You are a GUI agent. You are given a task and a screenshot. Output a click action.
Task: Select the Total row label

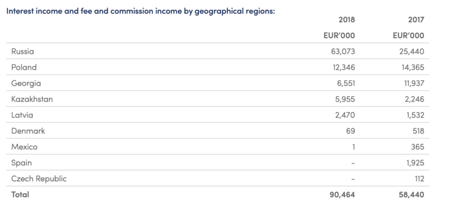click(x=20, y=194)
